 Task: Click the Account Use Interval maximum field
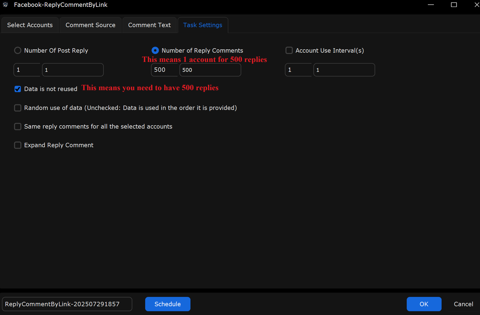pyautogui.click(x=344, y=70)
